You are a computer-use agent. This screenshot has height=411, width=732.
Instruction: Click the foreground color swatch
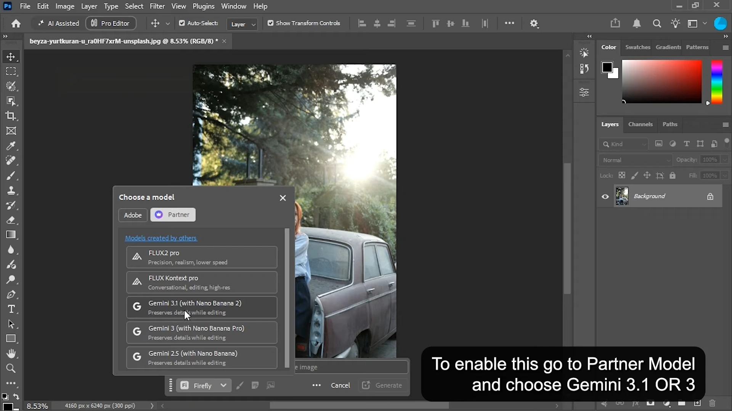(x=607, y=67)
